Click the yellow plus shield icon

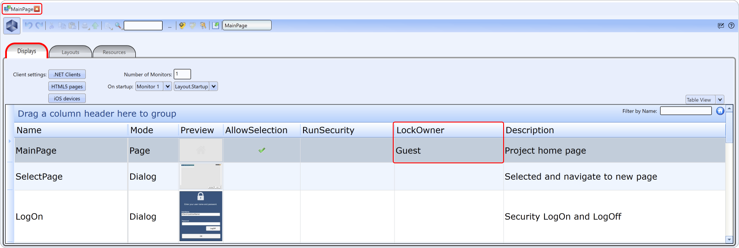click(182, 26)
